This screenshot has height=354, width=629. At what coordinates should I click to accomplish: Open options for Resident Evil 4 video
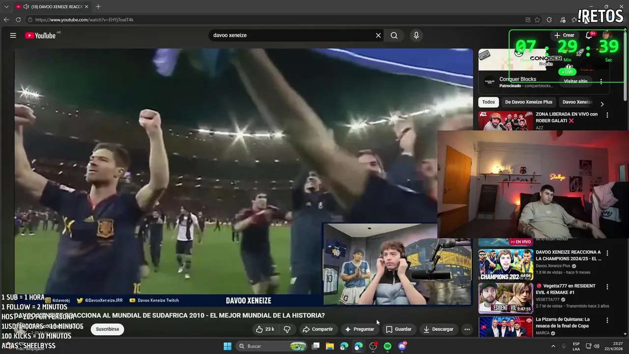tap(607, 287)
